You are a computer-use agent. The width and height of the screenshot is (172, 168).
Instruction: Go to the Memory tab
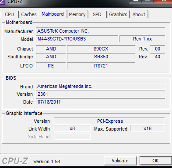[x=77, y=14]
